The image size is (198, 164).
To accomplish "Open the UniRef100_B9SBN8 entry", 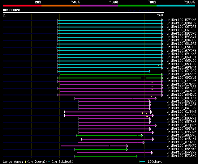I will [x=181, y=34].
